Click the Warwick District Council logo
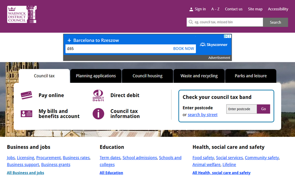295x184 pixels. tap(22, 14)
